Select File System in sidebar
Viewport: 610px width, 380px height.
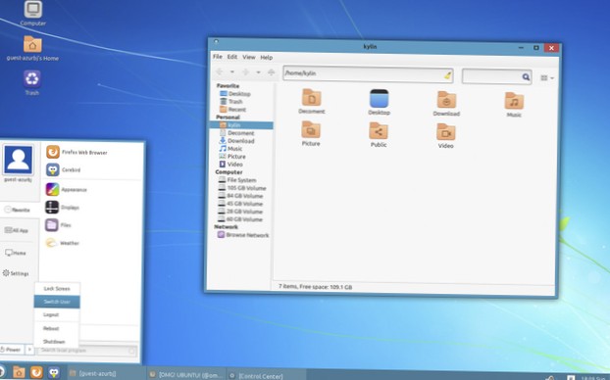point(237,180)
